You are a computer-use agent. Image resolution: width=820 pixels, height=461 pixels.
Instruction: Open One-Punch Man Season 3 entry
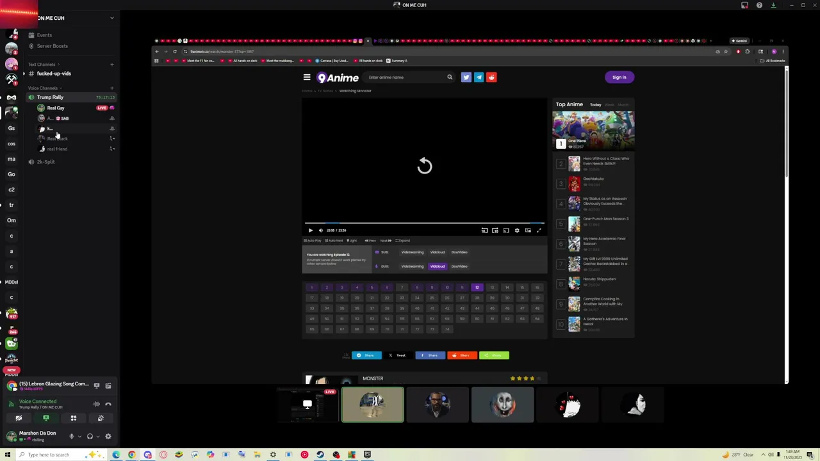[605, 219]
